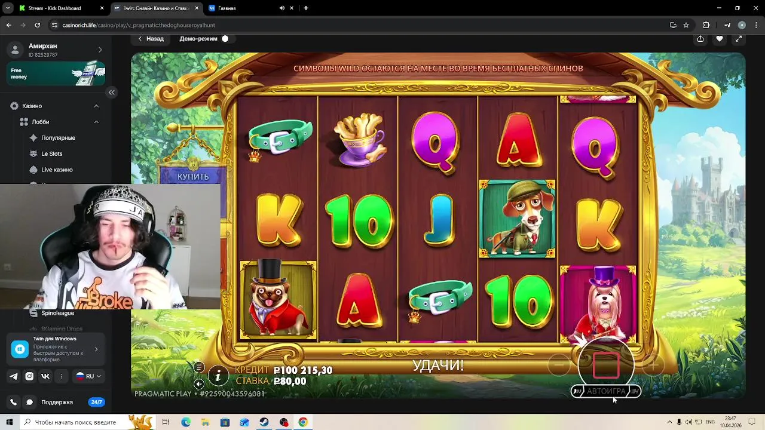Open the VK social icon
Viewport: 765px width, 430px height.
(x=45, y=376)
